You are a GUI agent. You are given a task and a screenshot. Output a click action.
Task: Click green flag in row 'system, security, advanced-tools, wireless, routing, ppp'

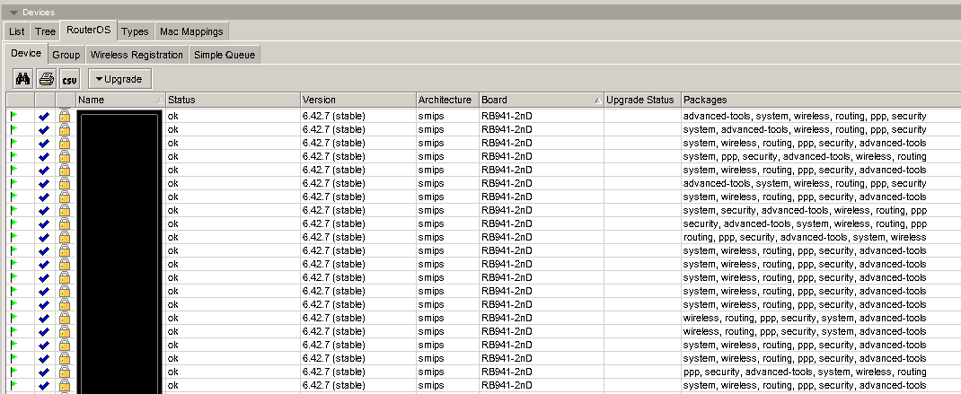[14, 210]
